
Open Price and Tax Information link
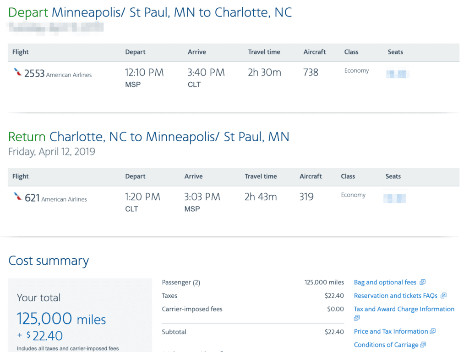(x=391, y=331)
